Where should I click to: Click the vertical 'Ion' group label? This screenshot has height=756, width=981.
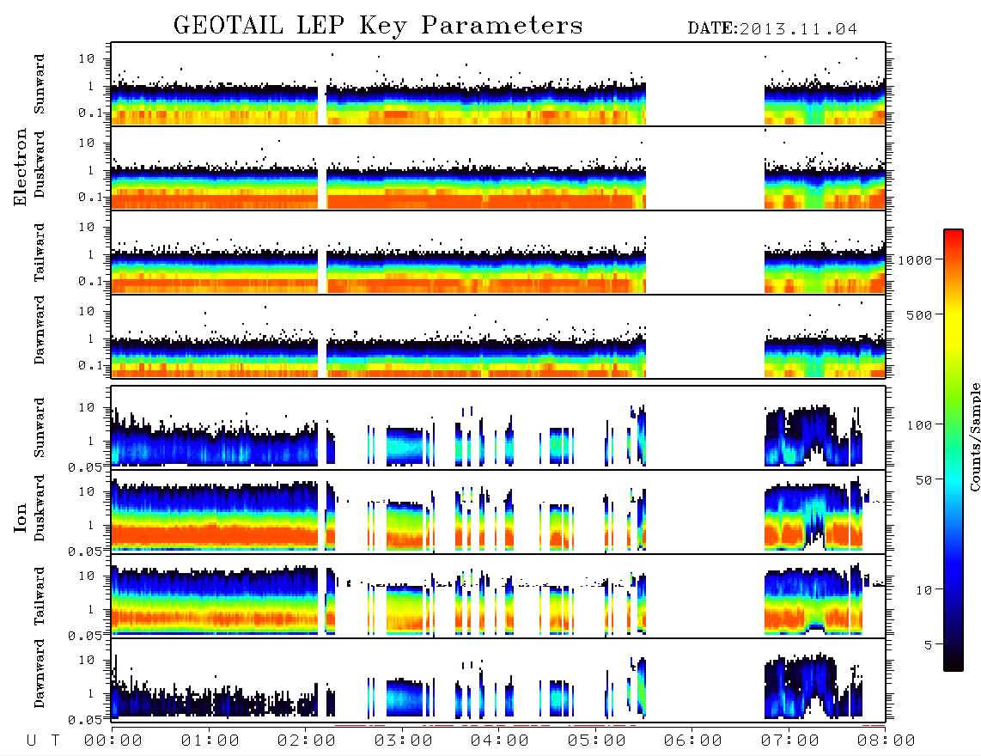click(21, 517)
